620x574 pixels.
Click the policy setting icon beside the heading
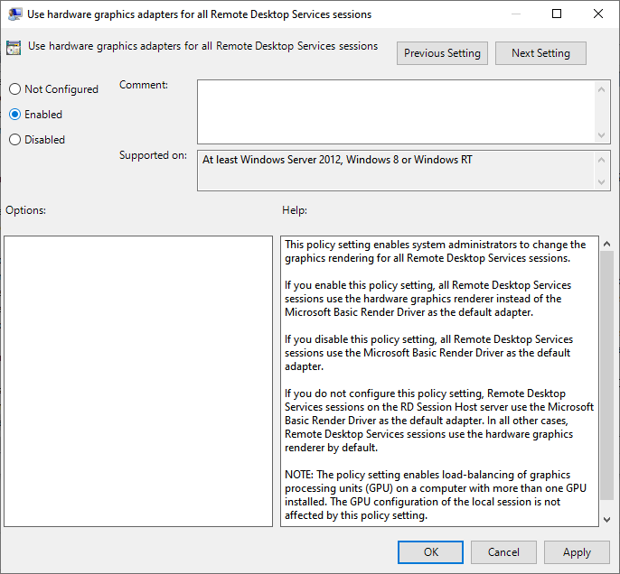(14, 48)
